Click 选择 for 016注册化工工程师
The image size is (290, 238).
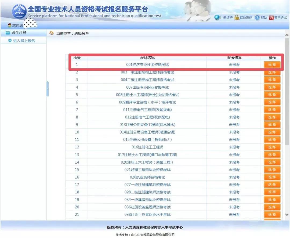272,147
